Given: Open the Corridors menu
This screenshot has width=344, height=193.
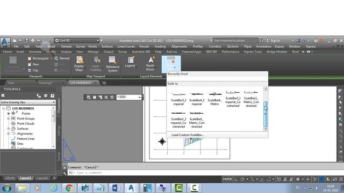Looking at the screenshot, I should click(215, 47).
